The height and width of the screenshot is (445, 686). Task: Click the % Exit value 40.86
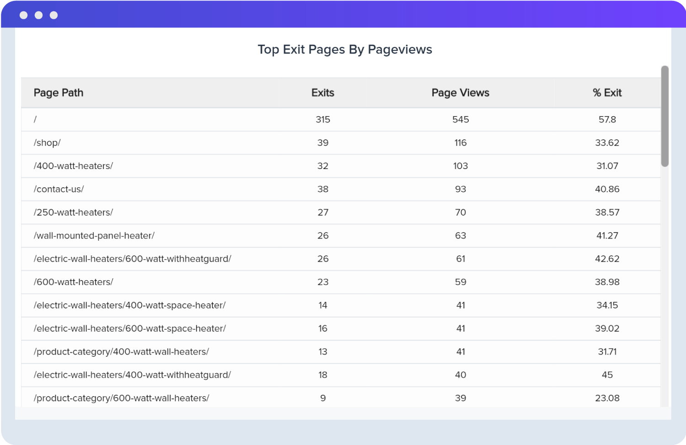607,189
